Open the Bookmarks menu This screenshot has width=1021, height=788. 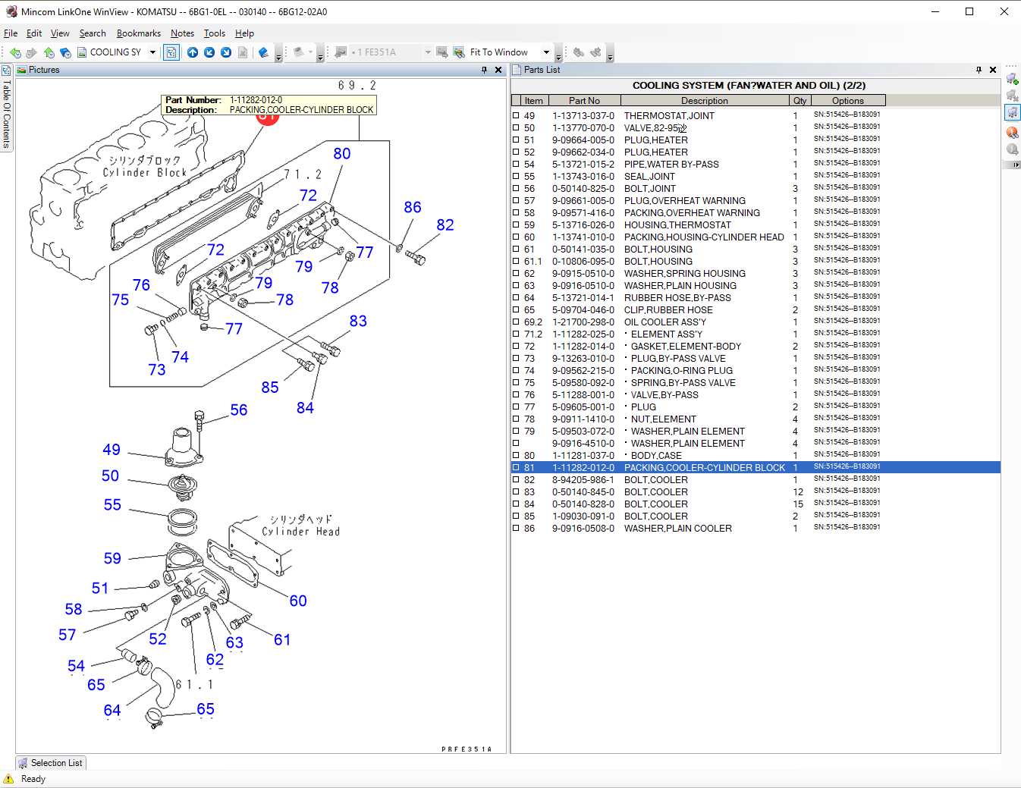coord(138,33)
